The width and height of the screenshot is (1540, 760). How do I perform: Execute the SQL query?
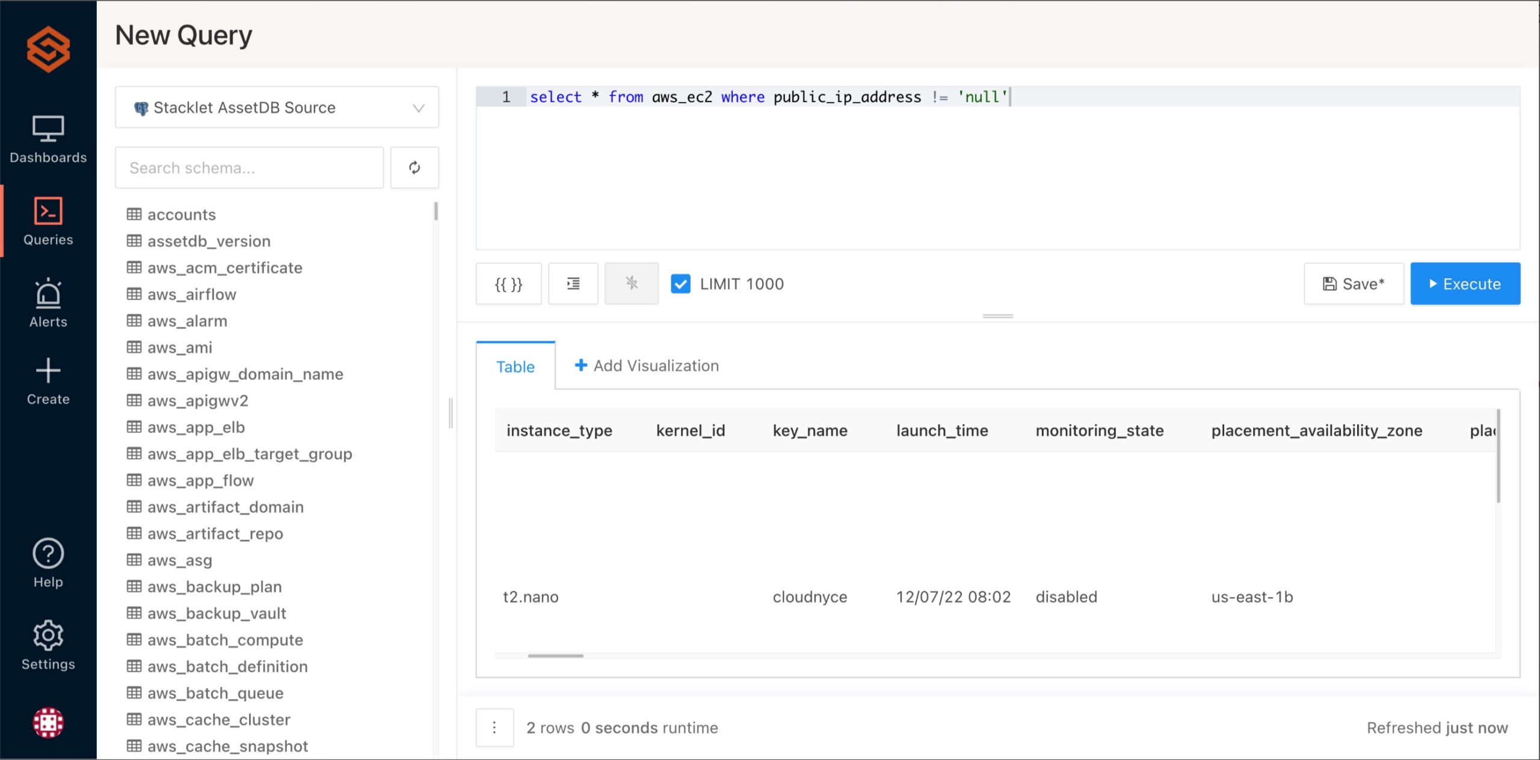(x=1465, y=284)
